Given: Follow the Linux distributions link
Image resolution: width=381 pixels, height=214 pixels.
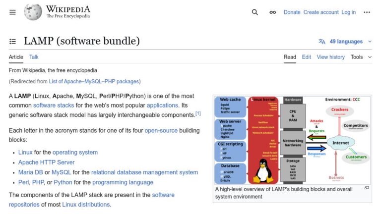Looking at the screenshot, I should click(86, 205).
